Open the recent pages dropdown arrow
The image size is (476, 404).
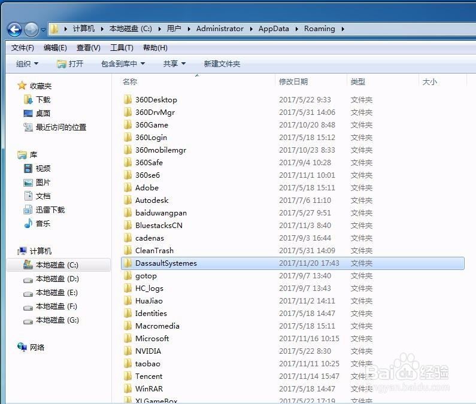pos(44,30)
